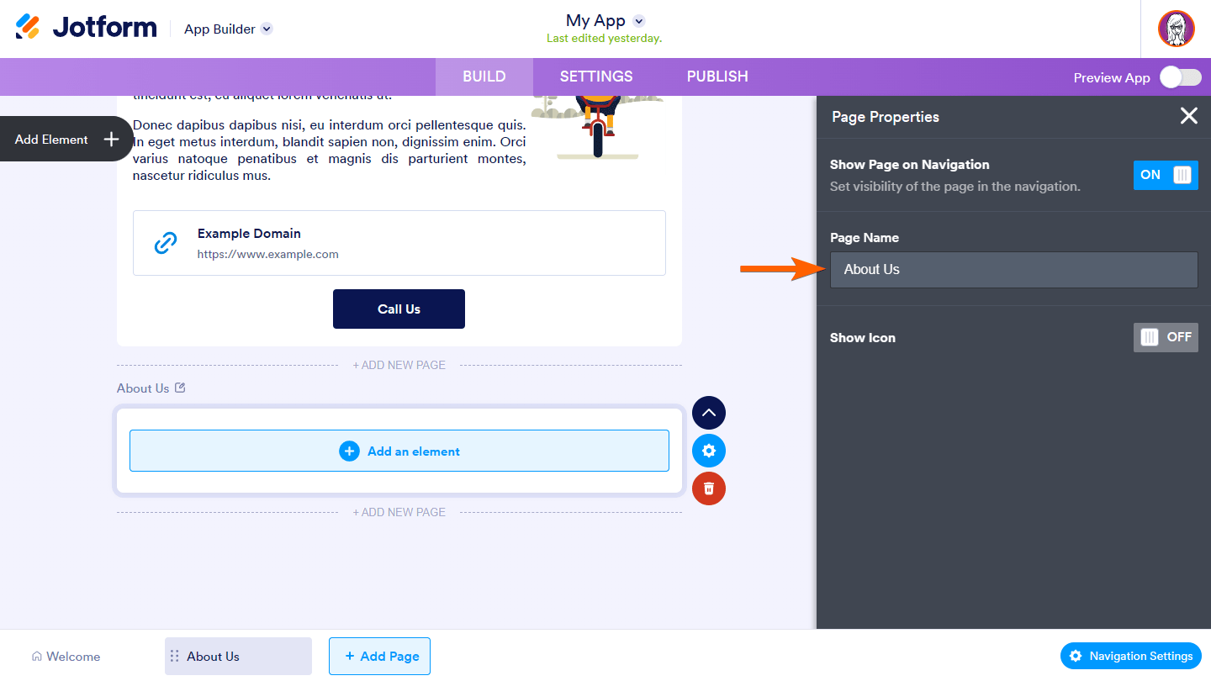
Task: Move the page up with the arrow icon
Action: (x=709, y=413)
